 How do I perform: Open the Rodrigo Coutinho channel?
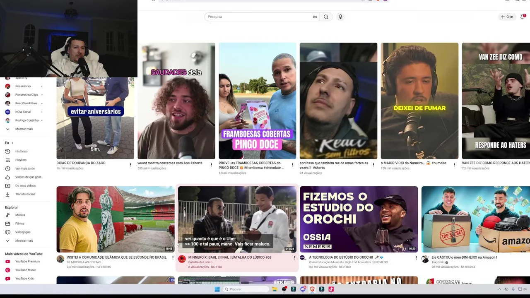tap(27, 120)
